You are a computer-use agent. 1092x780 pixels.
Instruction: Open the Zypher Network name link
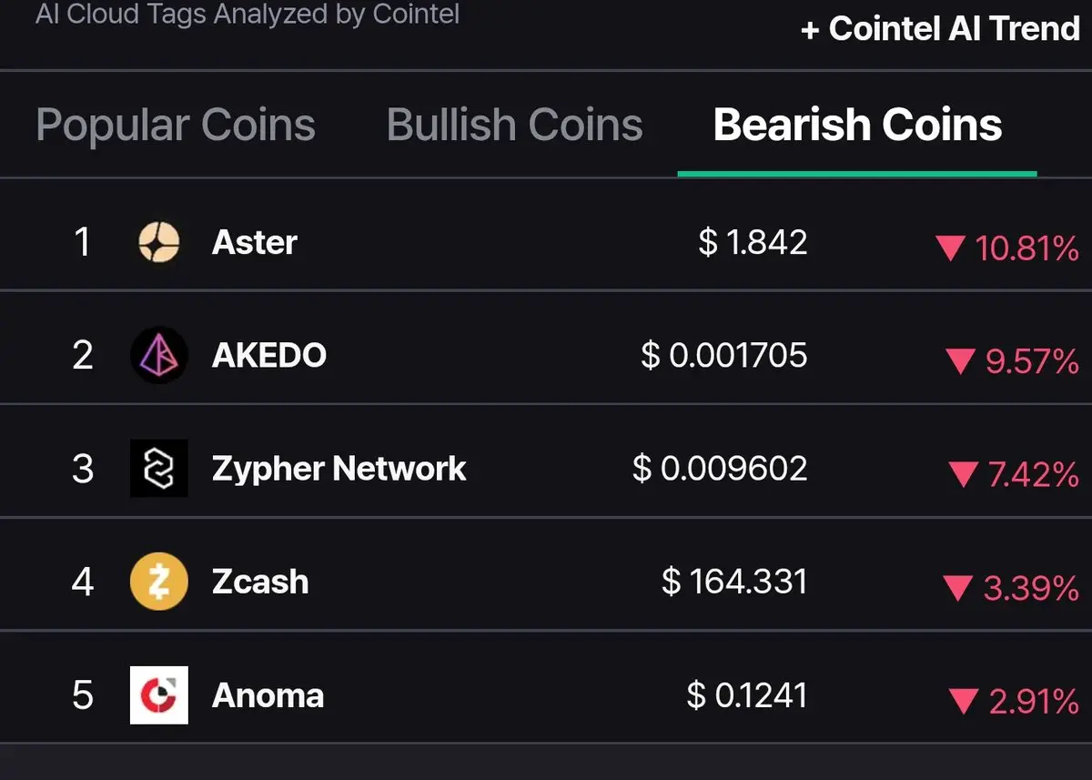pos(339,469)
